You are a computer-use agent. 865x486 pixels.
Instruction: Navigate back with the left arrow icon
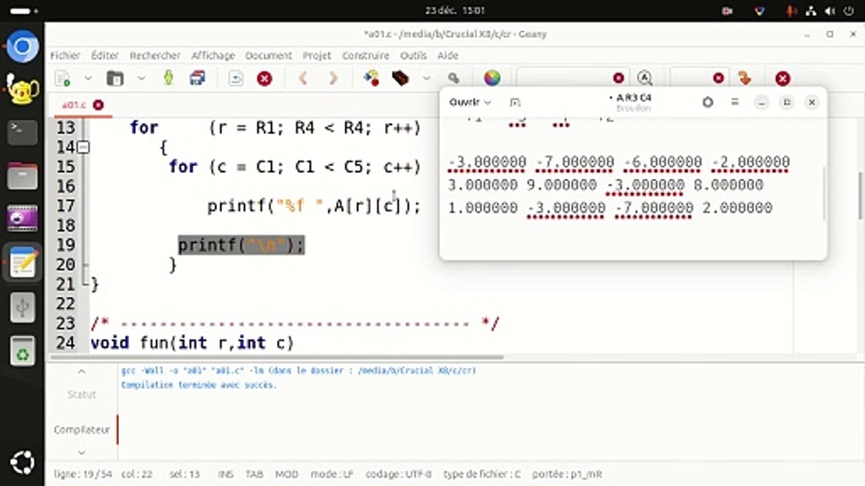click(303, 78)
